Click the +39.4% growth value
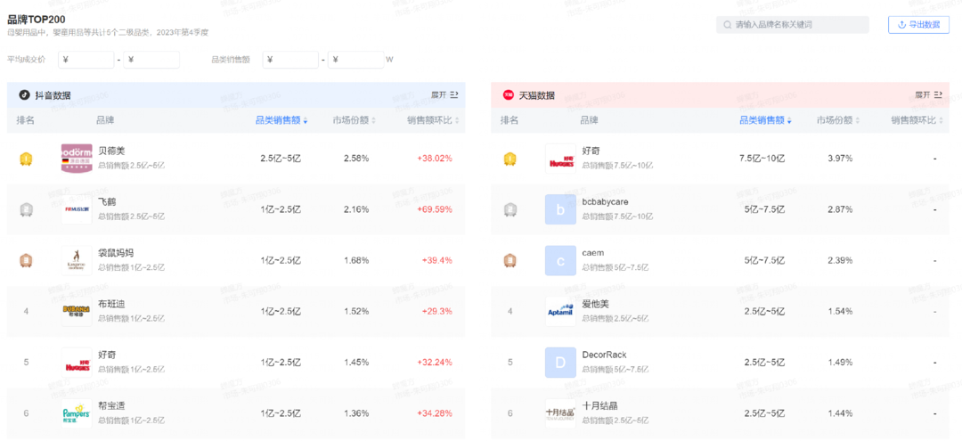The image size is (962, 441). (436, 260)
